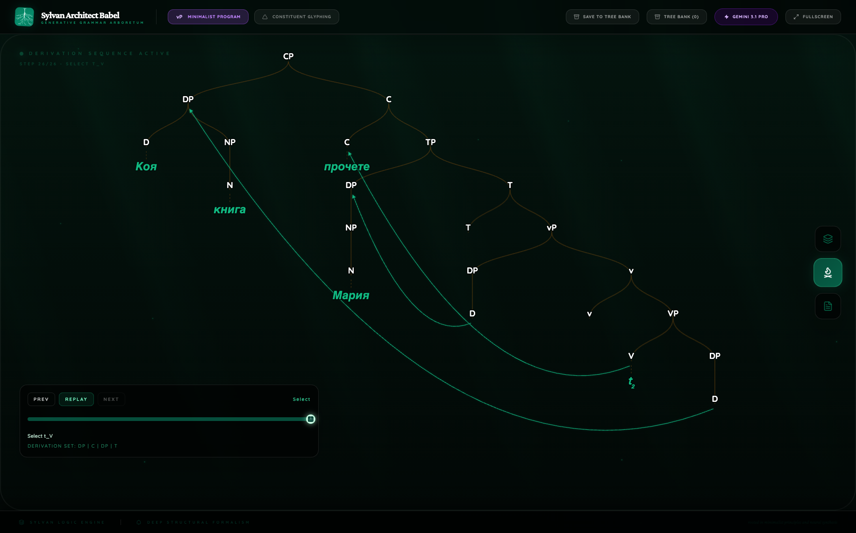Switch to Constituent Glyphing mode
The height and width of the screenshot is (533, 856).
tap(296, 17)
